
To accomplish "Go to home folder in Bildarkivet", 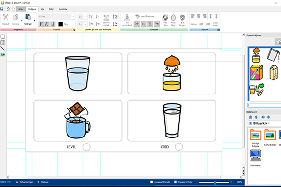I will (250, 117).
